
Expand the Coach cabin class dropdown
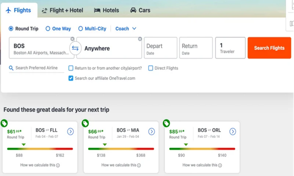126,29
